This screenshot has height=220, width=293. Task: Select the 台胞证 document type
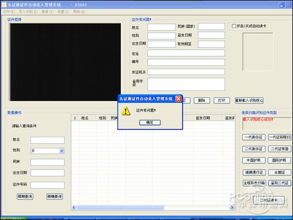point(280,172)
